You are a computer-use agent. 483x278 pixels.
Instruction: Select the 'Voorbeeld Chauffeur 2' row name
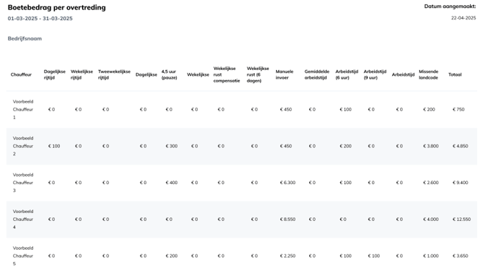[x=23, y=147]
